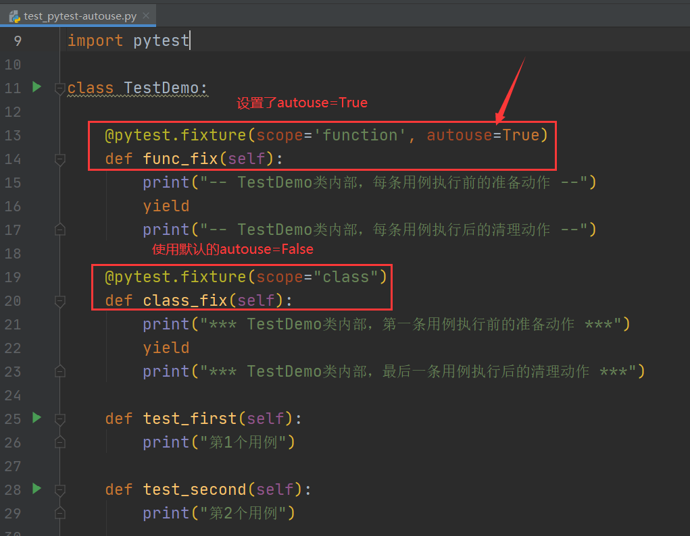Collapse the test_second method fold marker
Image resolution: width=690 pixels, height=536 pixels.
[x=59, y=490]
